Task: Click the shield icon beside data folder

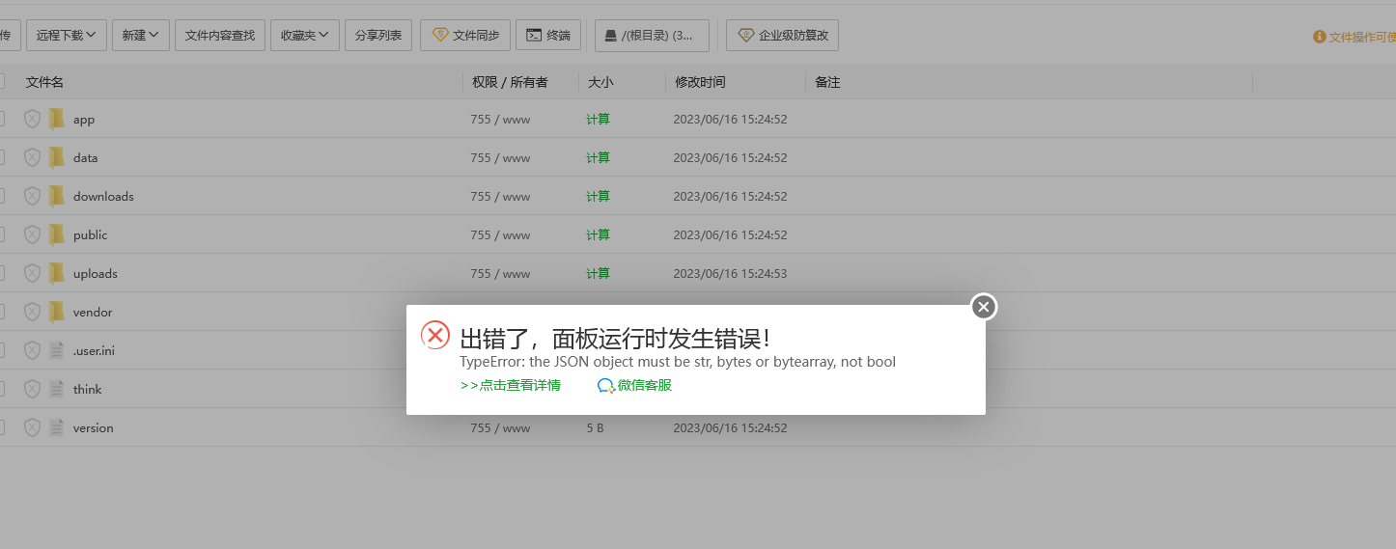Action: point(32,157)
